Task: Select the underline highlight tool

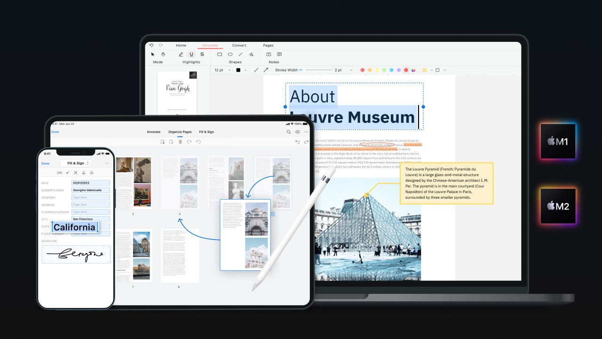Action: [191, 55]
